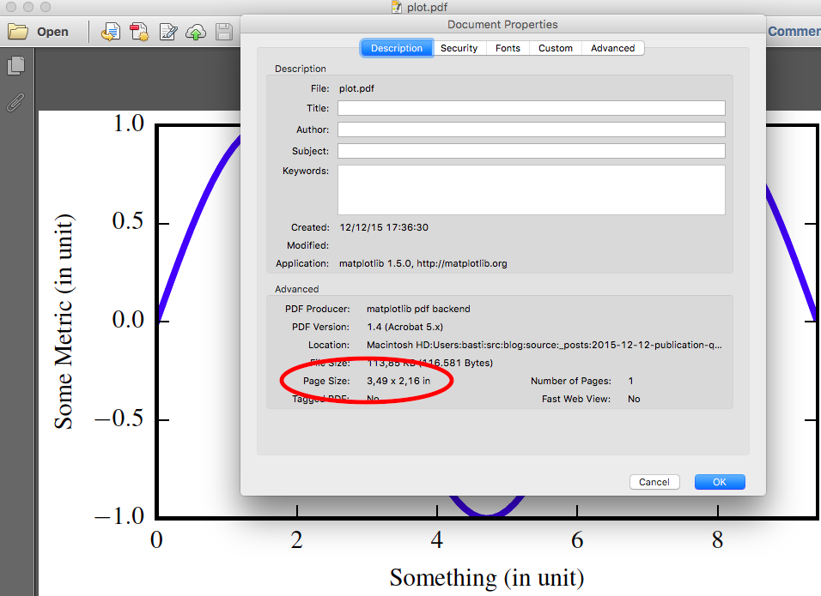The width and height of the screenshot is (821, 596).
Task: Click the create PDF toolbar icon
Action: (x=139, y=33)
